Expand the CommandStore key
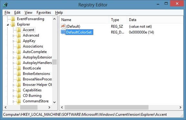Viewport: 186px width, 120px height. (14, 101)
